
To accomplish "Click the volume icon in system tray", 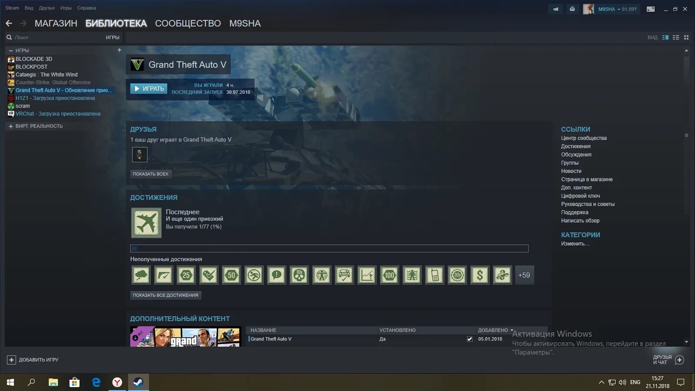I will point(622,382).
